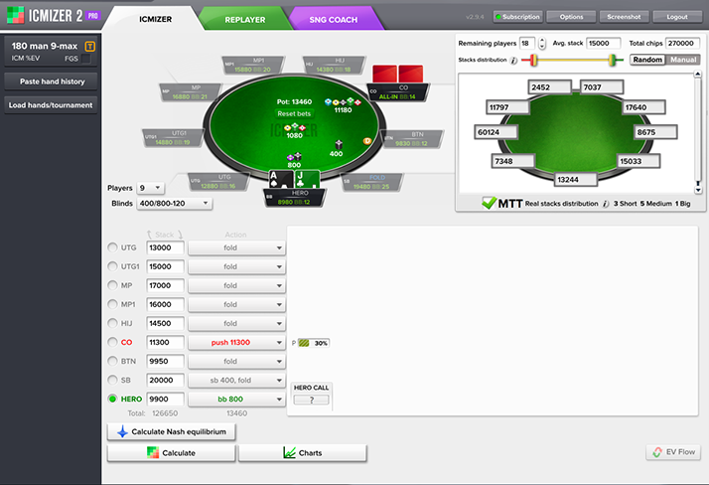Click the ICMIZER 2 logo icon

[x=15, y=15]
